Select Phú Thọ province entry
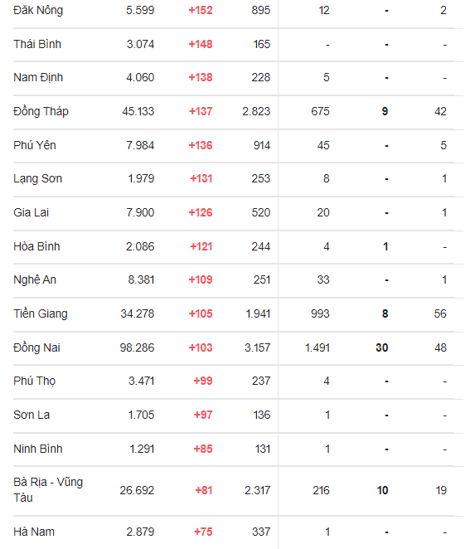The height and width of the screenshot is (549, 470). coord(34,381)
